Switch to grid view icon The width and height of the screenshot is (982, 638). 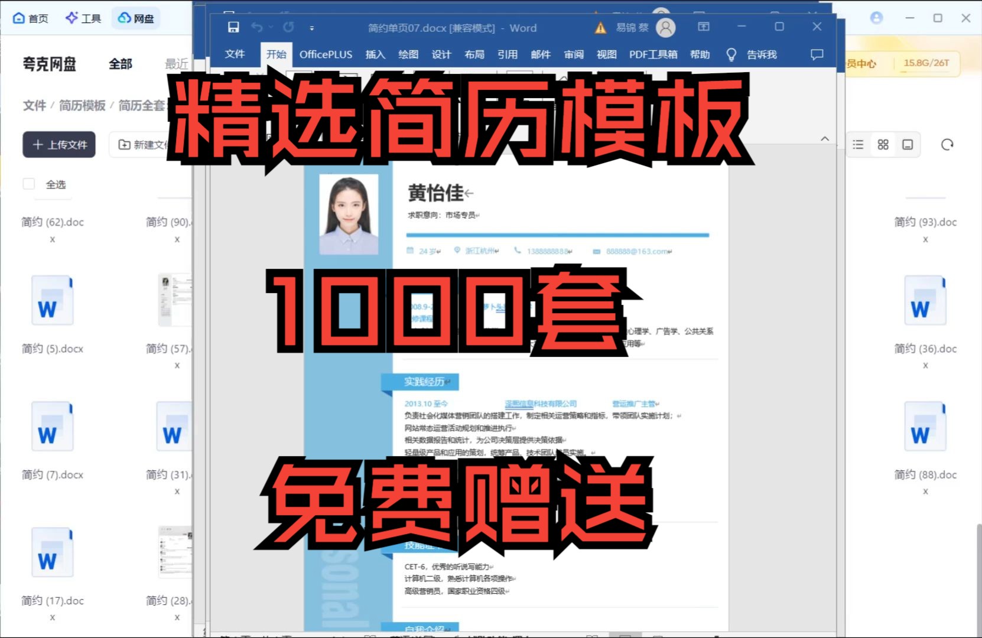click(883, 145)
